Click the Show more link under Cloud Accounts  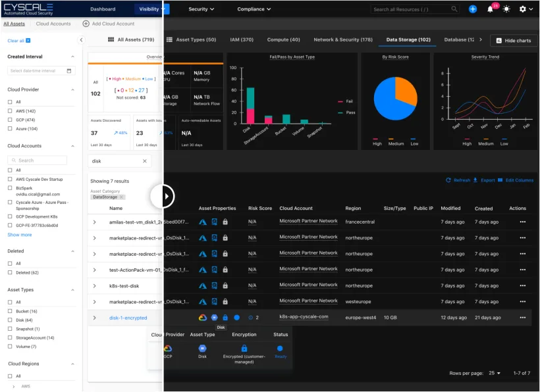pyautogui.click(x=20, y=235)
